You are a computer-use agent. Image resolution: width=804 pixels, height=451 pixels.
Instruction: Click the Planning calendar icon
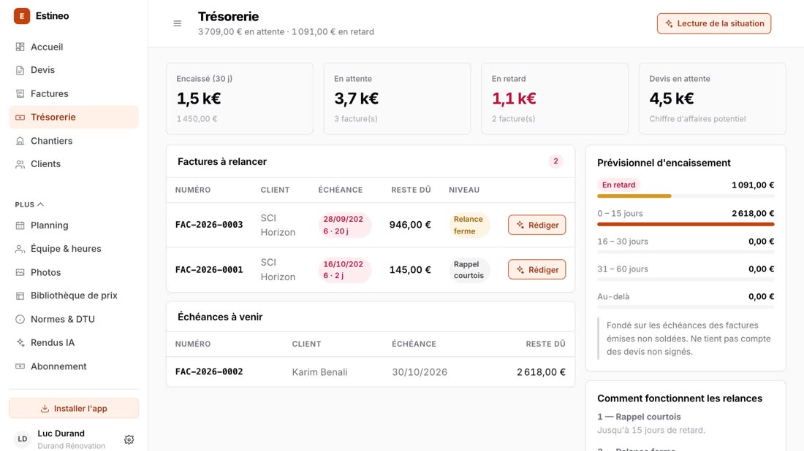point(20,225)
